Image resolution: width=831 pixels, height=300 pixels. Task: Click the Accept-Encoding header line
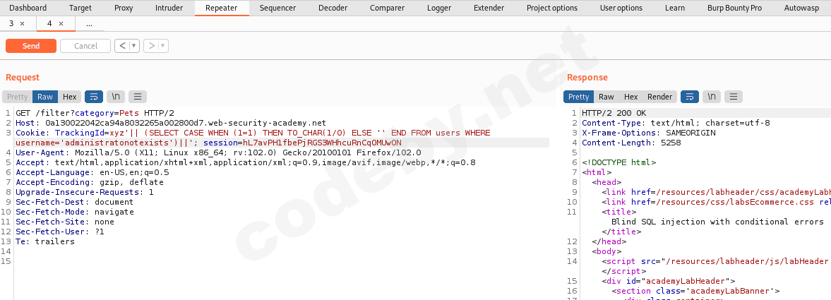point(90,182)
